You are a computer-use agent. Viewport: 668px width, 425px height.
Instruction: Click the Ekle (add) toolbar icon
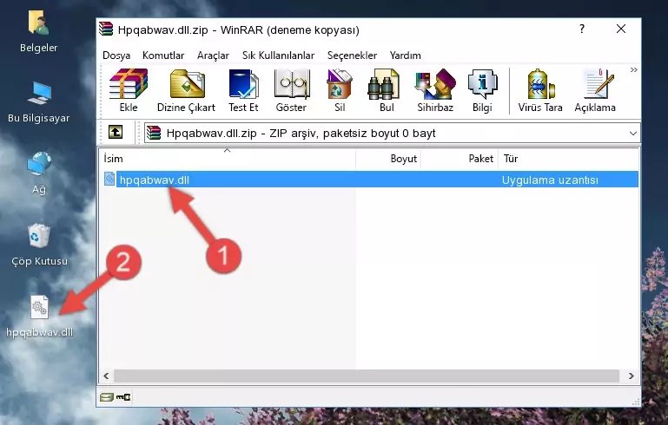pos(129,90)
